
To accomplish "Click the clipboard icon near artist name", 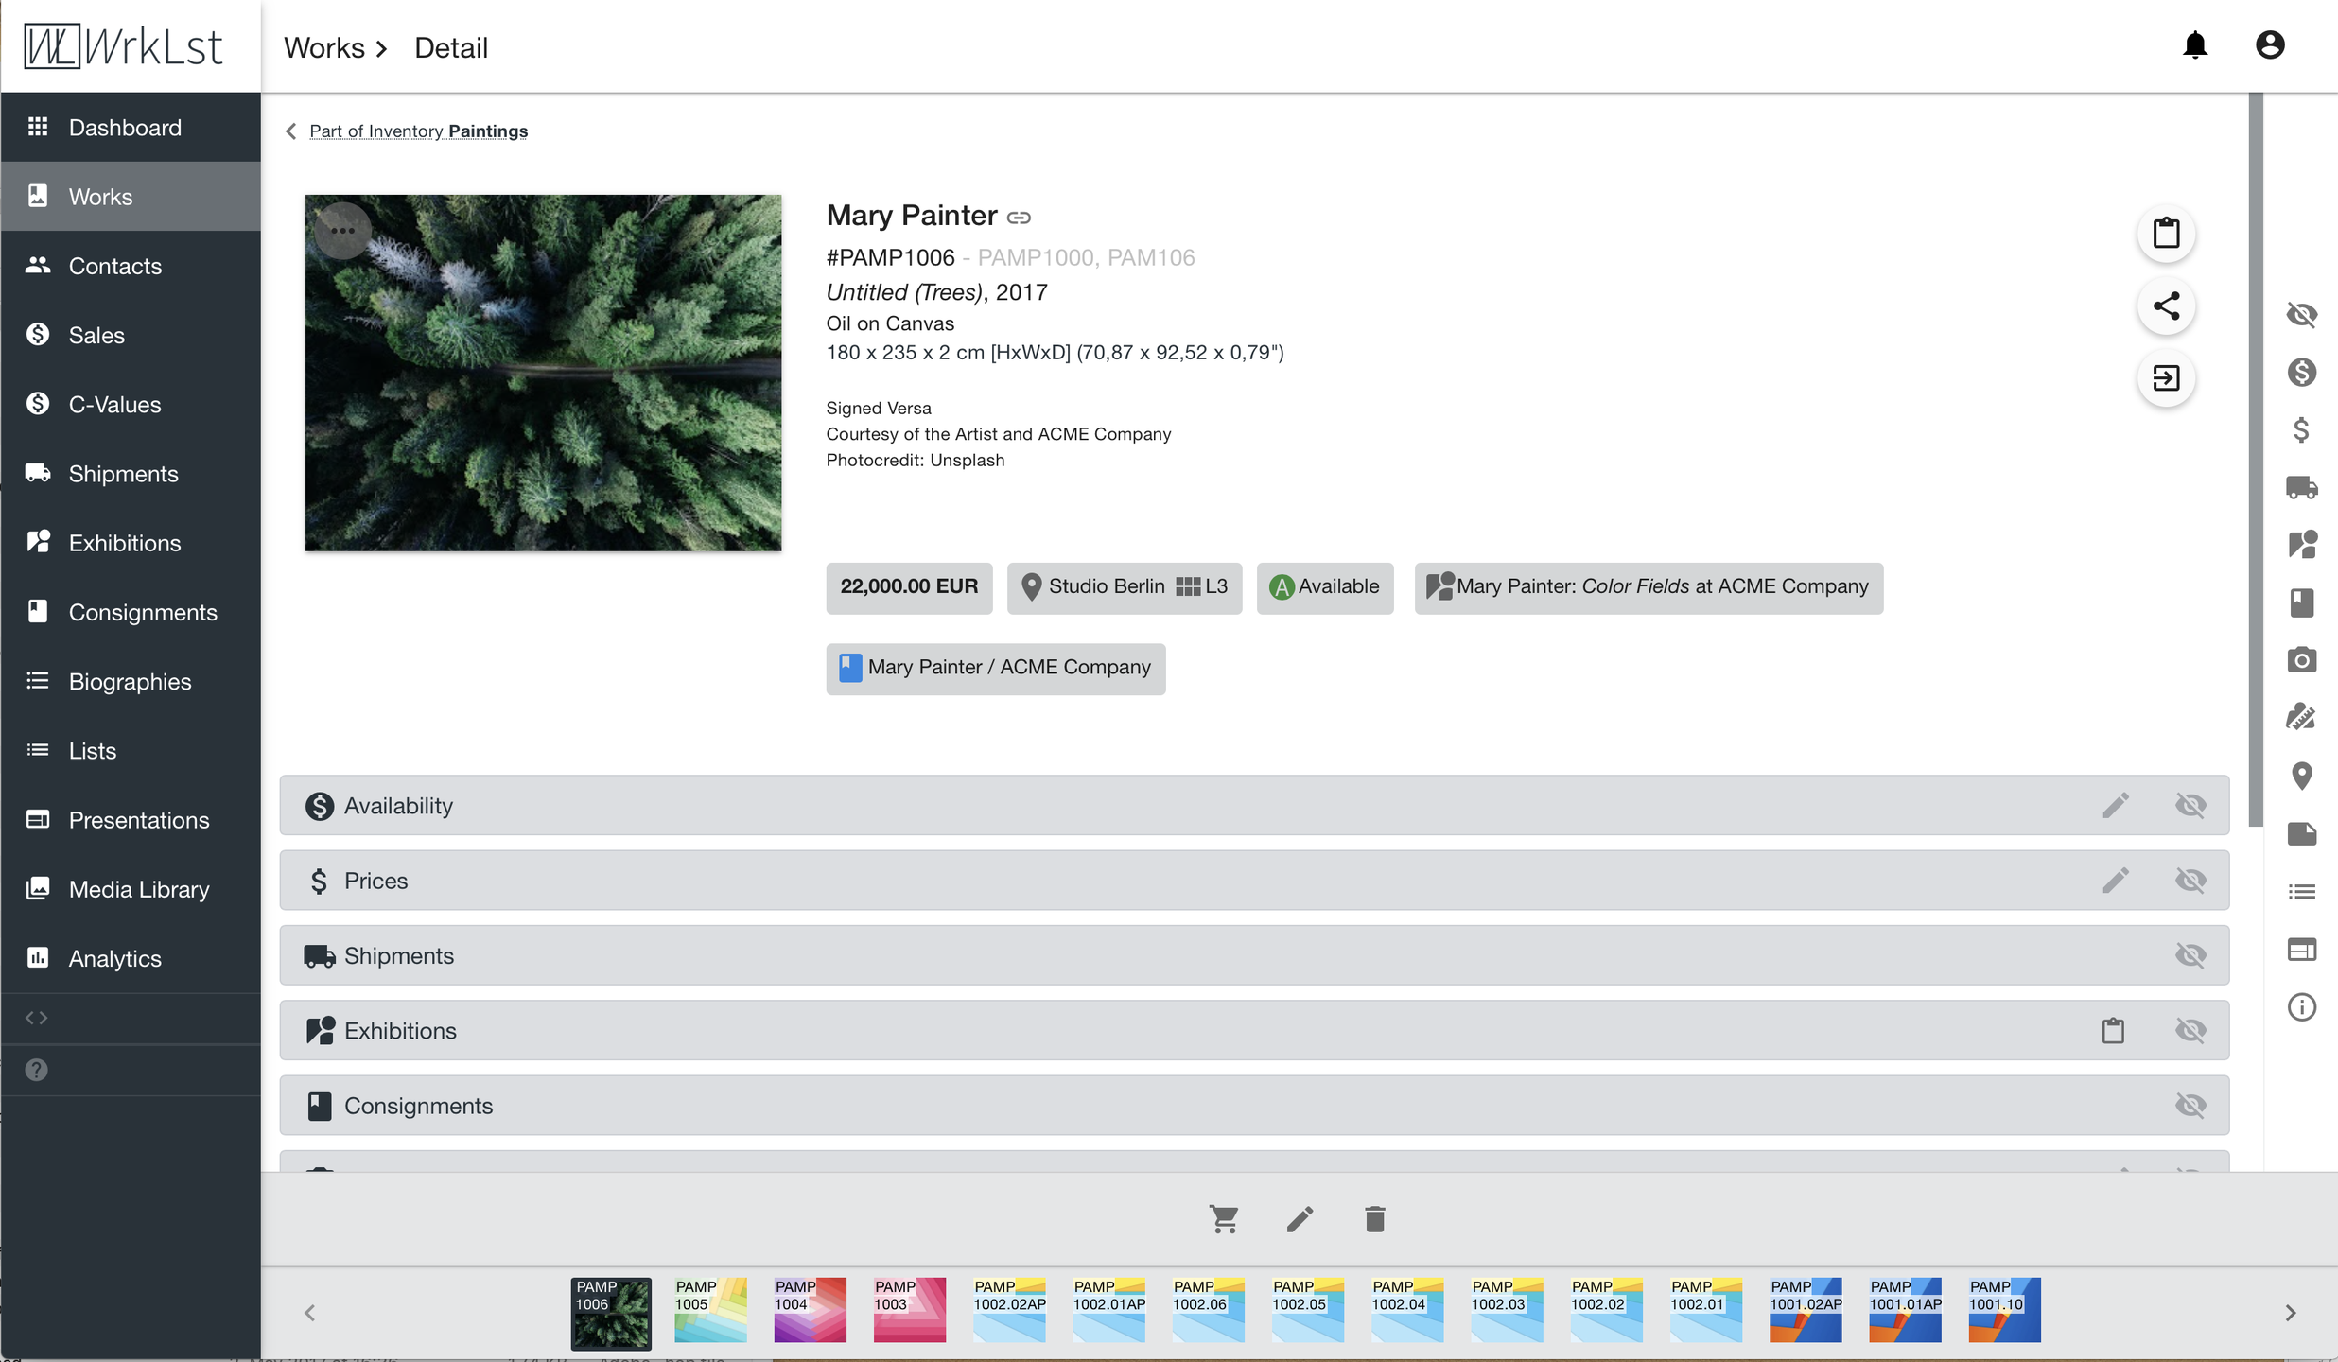I will (x=2166, y=233).
